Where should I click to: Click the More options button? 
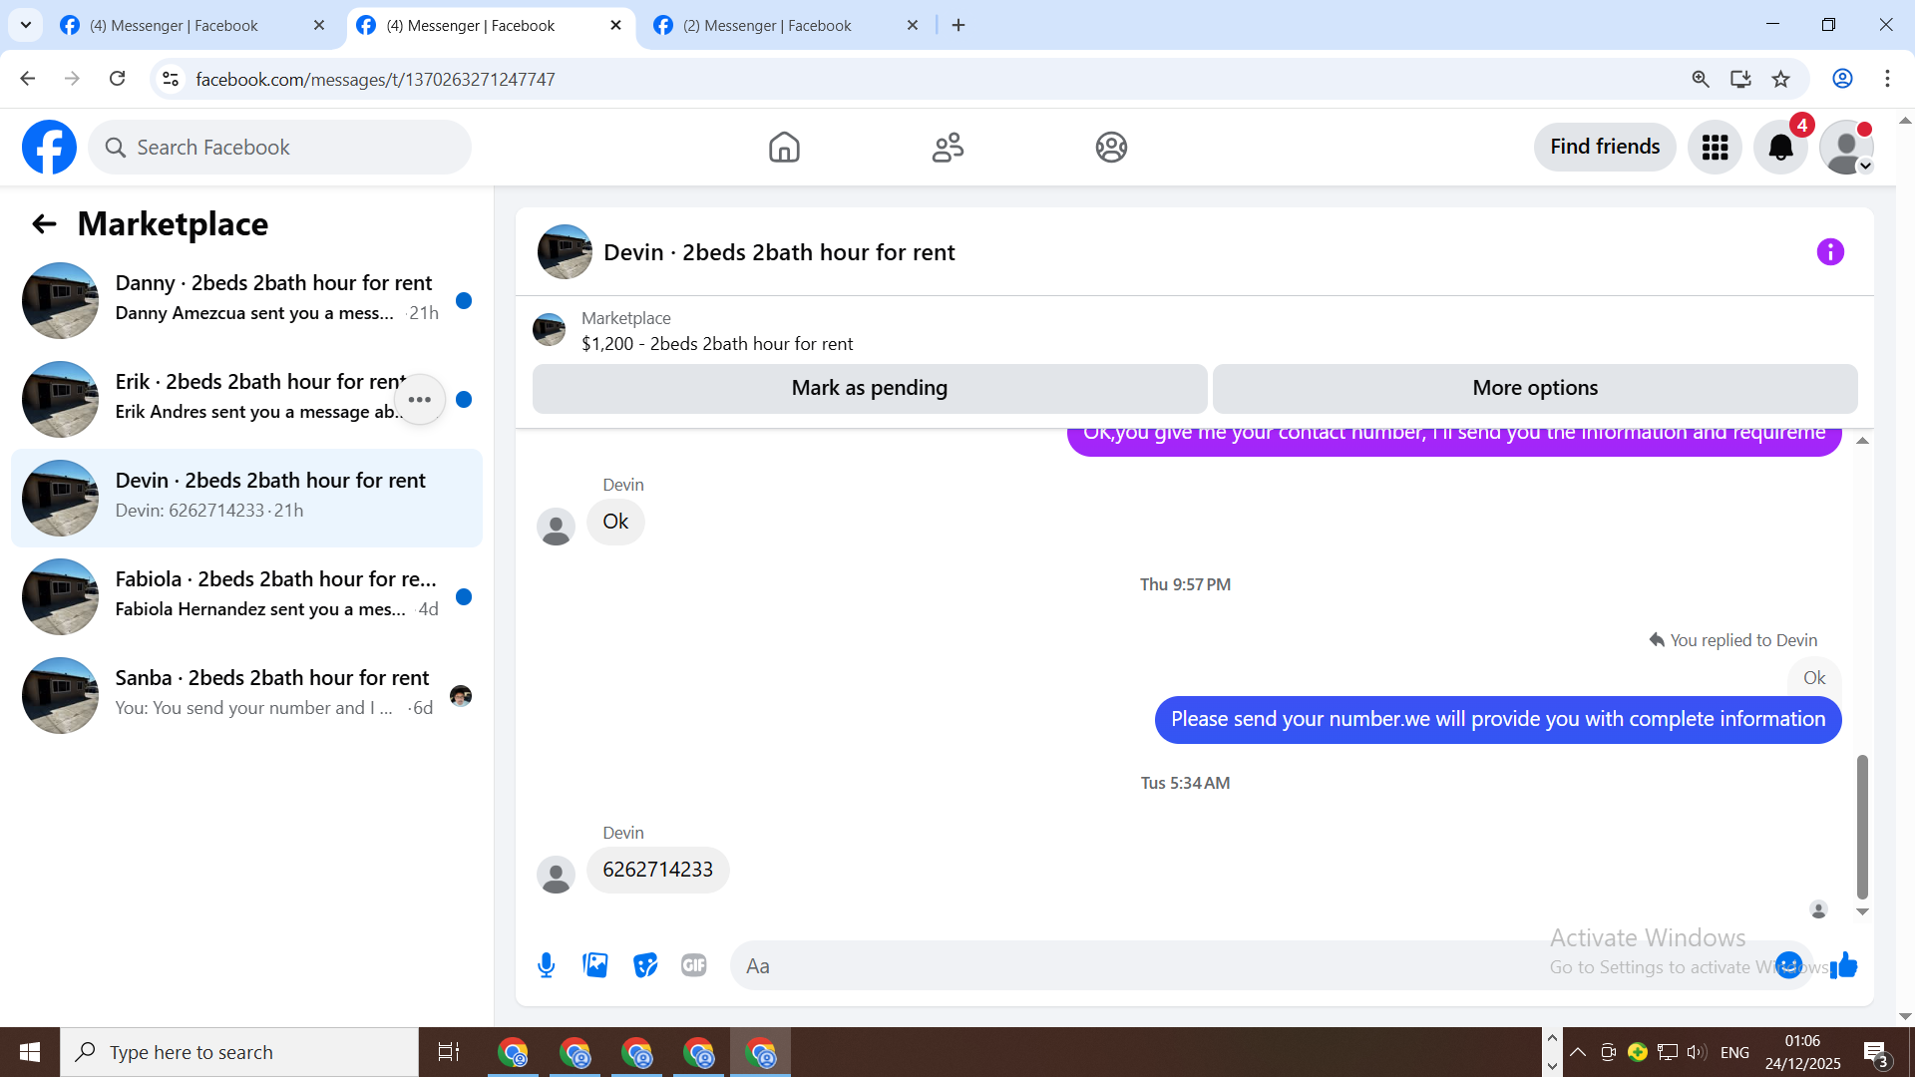click(x=1534, y=388)
